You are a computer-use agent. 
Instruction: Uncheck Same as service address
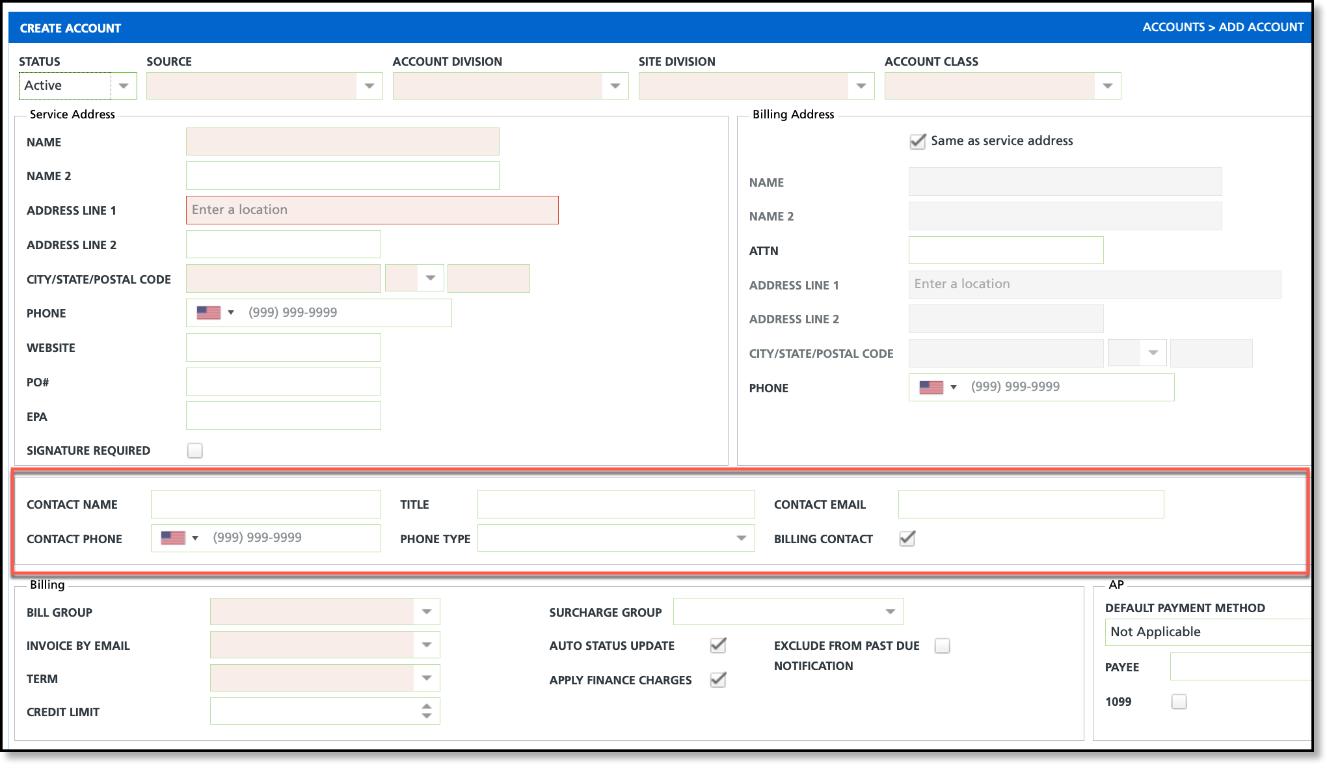point(917,141)
